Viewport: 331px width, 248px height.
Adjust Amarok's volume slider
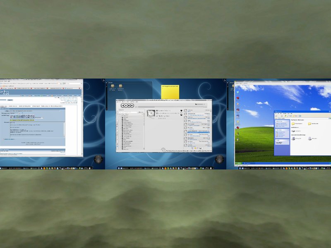pos(201,104)
